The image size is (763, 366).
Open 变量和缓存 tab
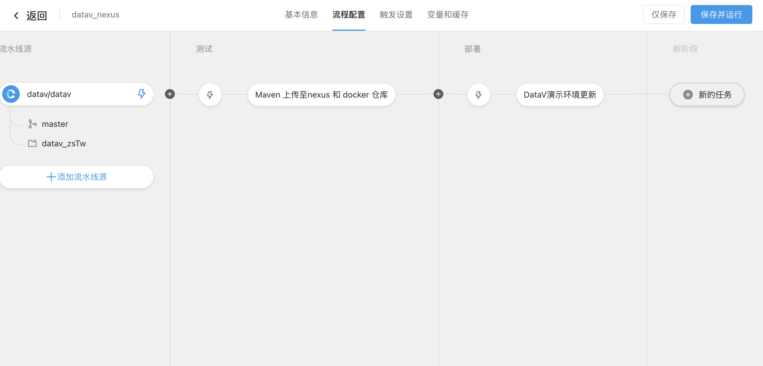point(447,15)
